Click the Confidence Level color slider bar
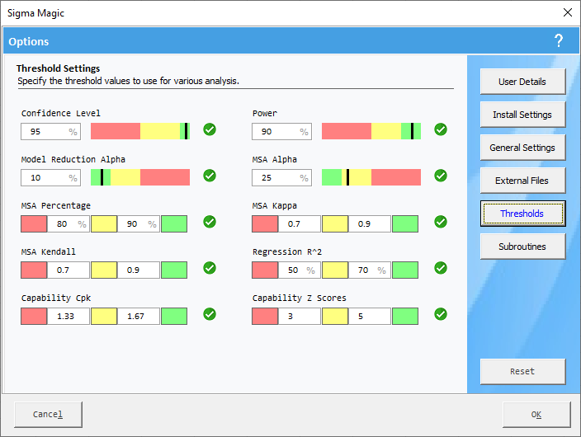 (x=139, y=131)
